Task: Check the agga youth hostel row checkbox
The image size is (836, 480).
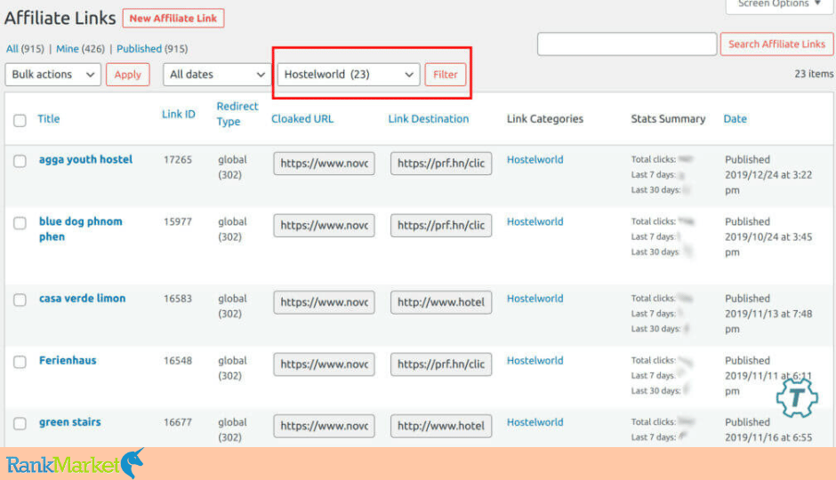Action: (20, 161)
